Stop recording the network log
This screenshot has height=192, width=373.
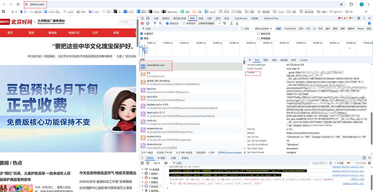click(142, 23)
